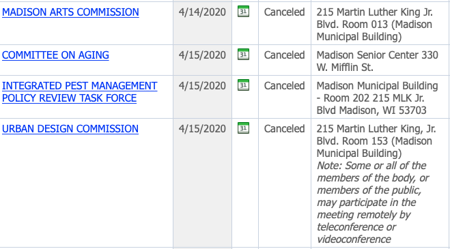Click Canceled status for Committee on Aging

tap(284, 55)
